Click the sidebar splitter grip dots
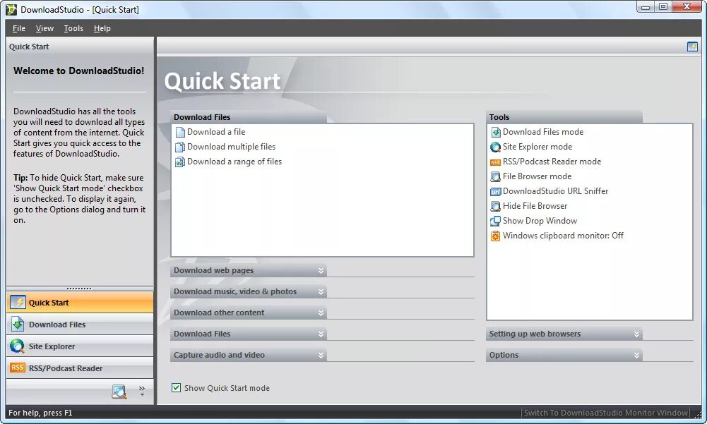The width and height of the screenshot is (707, 424). tap(79, 289)
